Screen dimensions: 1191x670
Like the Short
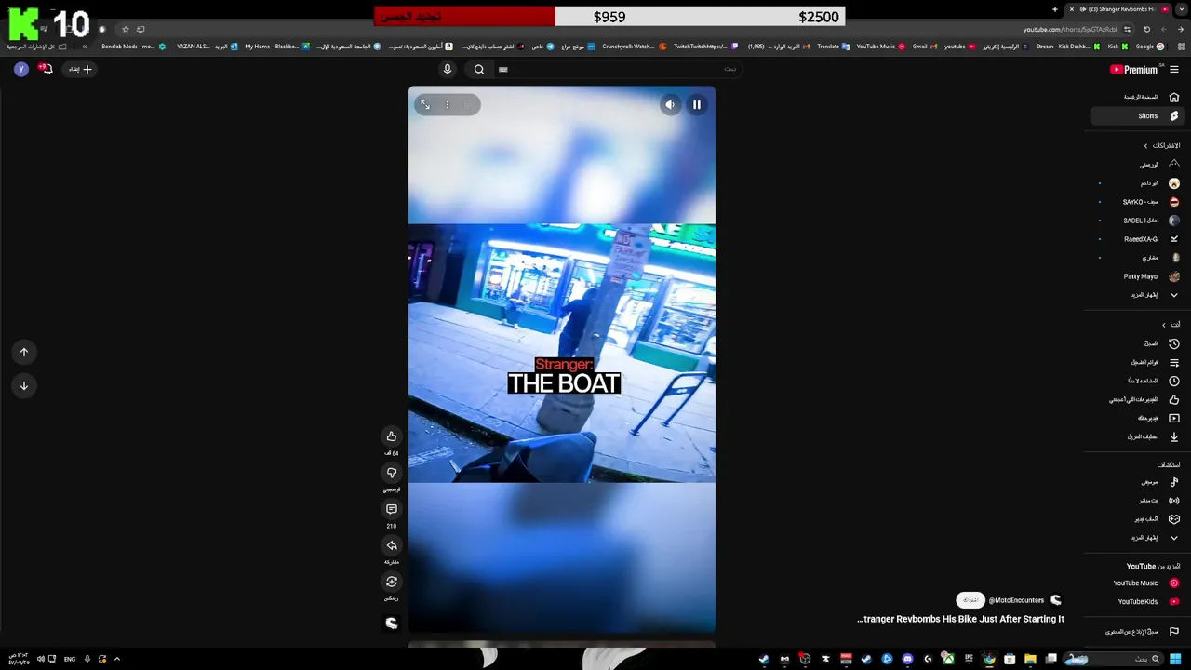pyautogui.click(x=392, y=436)
